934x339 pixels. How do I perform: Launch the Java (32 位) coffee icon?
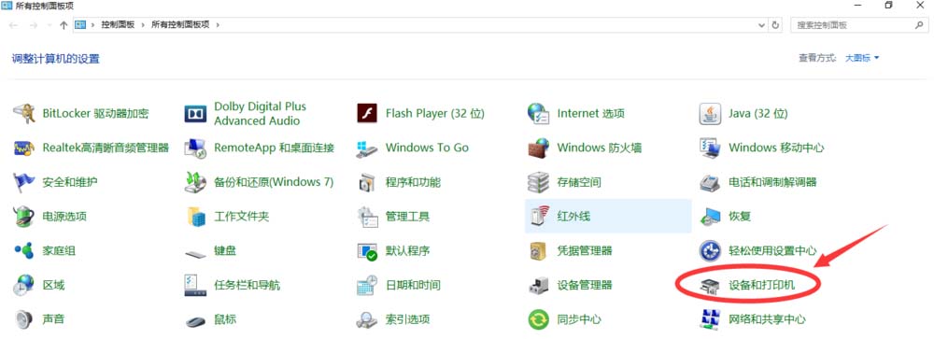[x=710, y=113]
